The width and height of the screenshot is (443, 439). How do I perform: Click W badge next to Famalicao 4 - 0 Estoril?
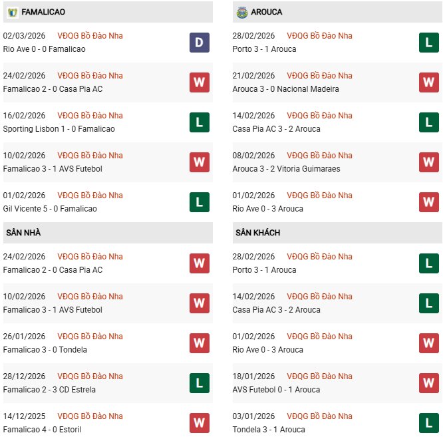coord(199,423)
